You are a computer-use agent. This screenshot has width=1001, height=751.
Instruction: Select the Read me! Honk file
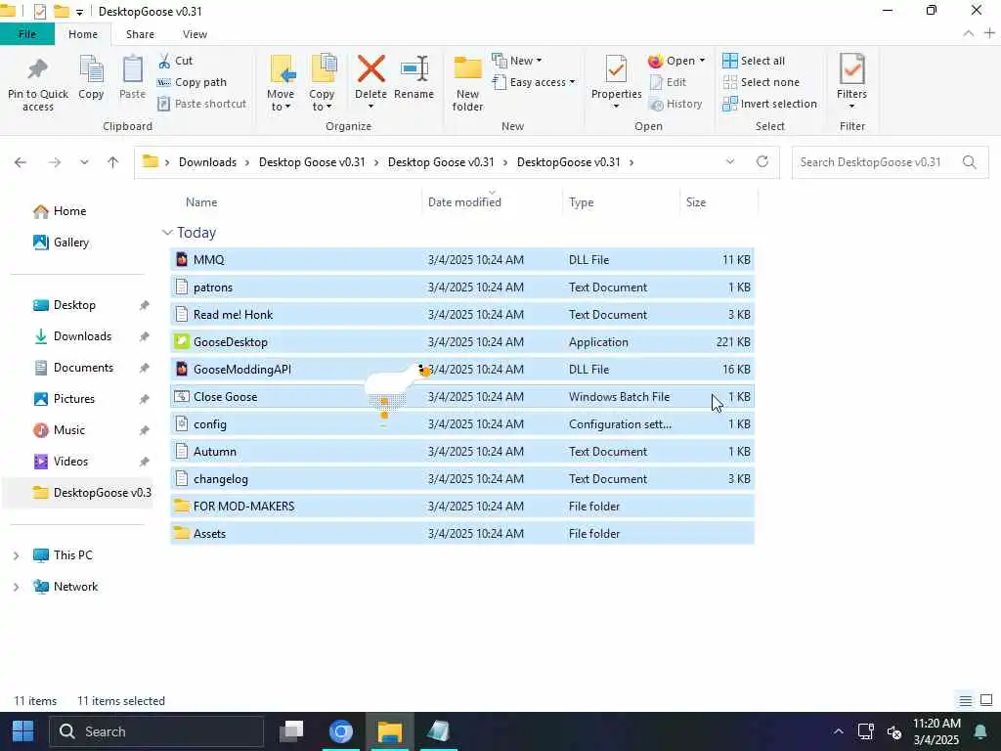[462, 315]
